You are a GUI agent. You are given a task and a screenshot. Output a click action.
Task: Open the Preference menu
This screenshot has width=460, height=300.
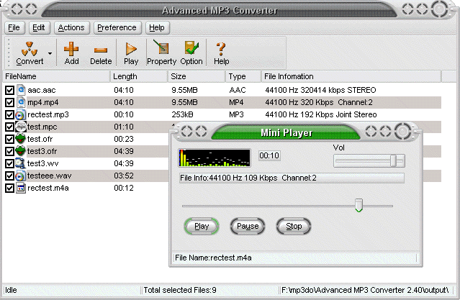[117, 27]
